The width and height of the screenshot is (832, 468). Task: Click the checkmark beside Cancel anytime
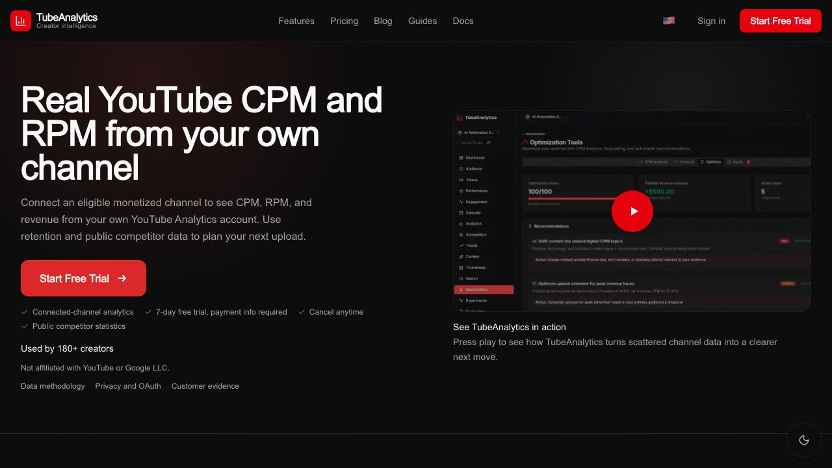click(x=302, y=312)
